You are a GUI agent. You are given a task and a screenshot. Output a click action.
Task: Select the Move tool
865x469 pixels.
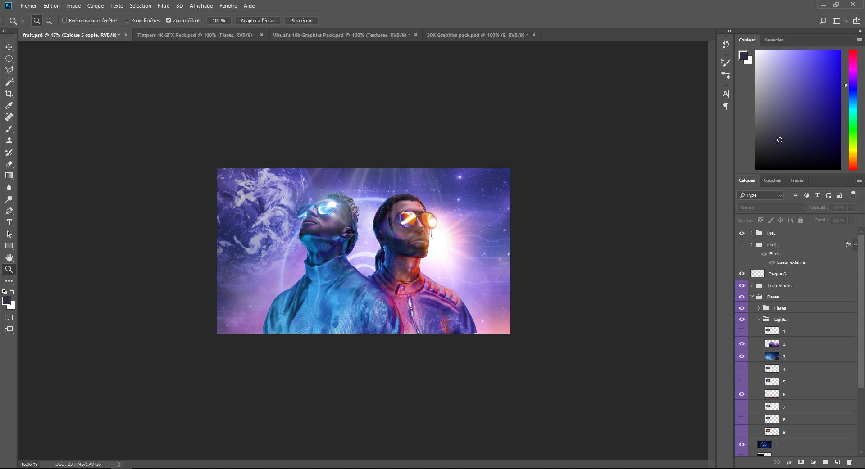coord(9,47)
